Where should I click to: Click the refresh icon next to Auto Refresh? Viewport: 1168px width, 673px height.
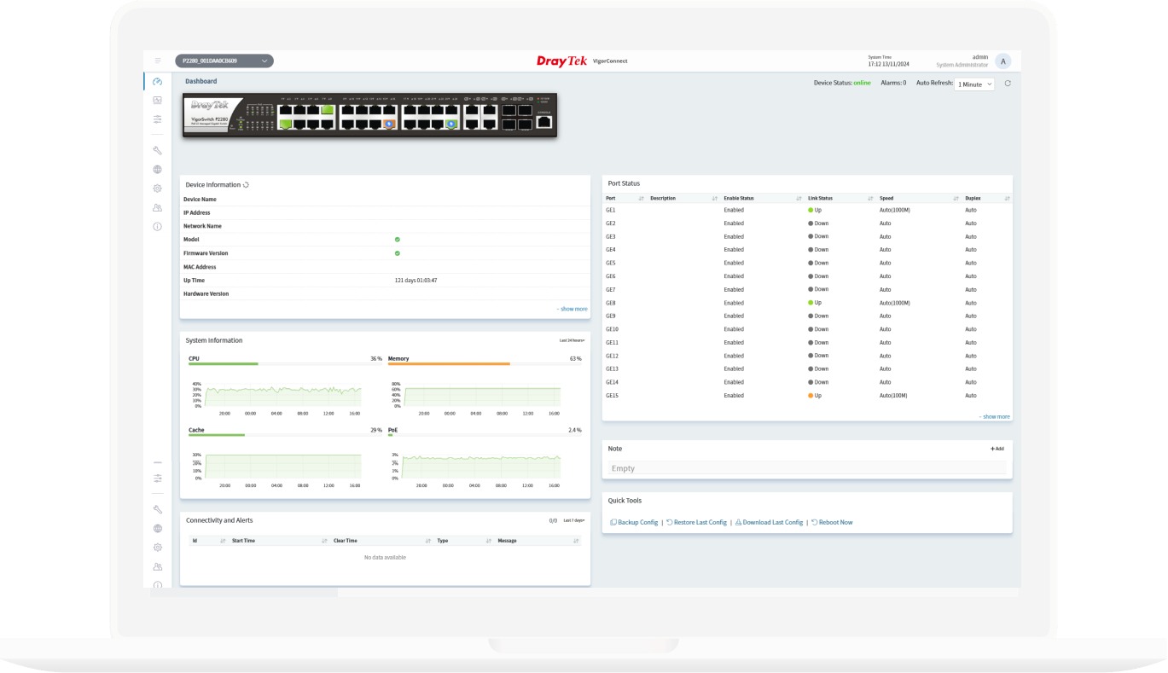1008,84
